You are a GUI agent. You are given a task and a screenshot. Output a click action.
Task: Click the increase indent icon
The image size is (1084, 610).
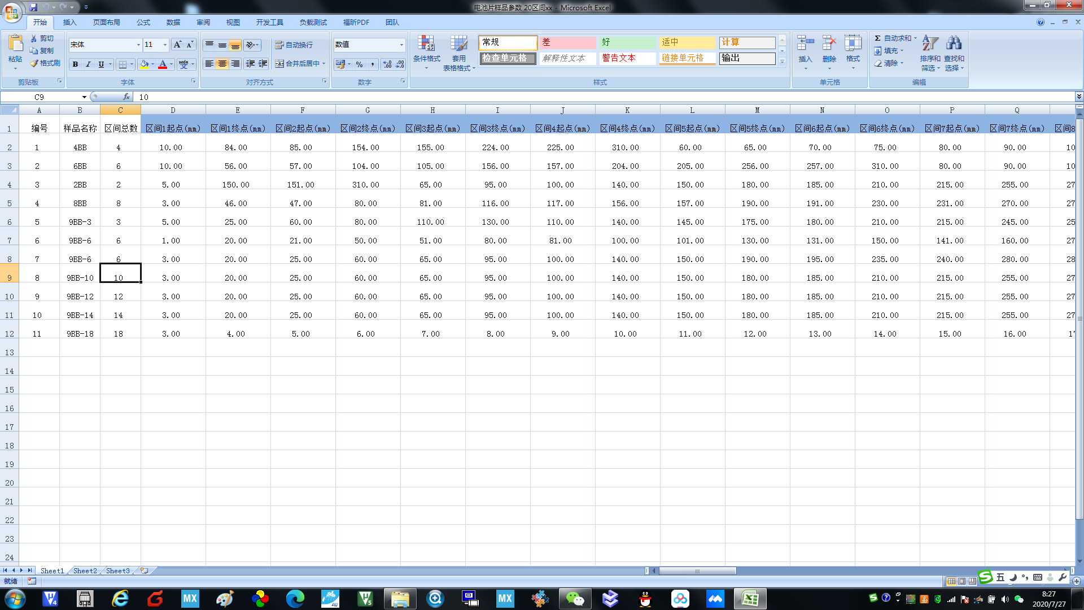(263, 64)
